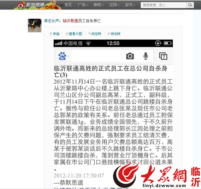Image resolution: width=201 pixels, height=189 pixels.
Task: Open the 游戏 dropdown in the navigation bar
Action: coord(130,5)
